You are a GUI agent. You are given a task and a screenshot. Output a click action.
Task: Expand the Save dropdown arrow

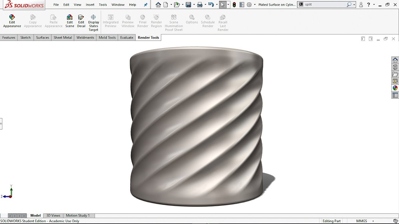194,5
